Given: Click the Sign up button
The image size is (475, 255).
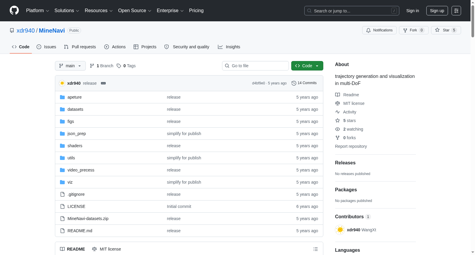Looking at the screenshot, I should 437,11.
